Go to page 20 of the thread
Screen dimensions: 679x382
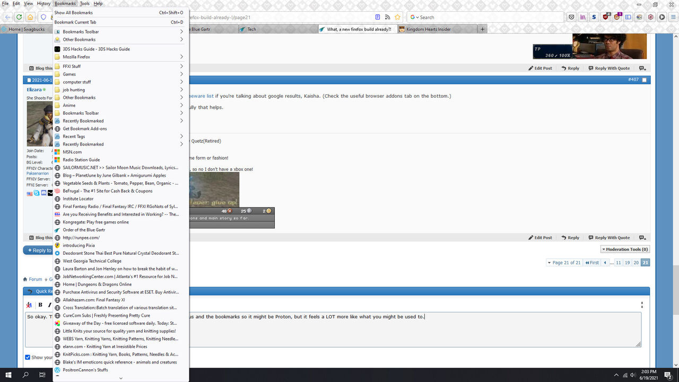[636, 263]
